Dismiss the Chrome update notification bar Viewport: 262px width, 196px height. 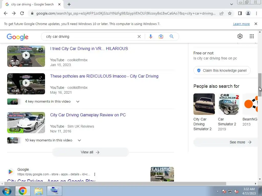click(256, 24)
